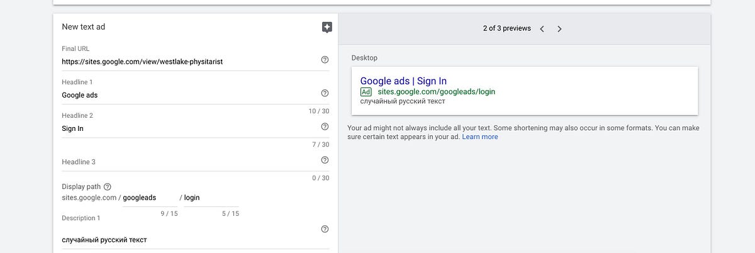Click the Description 1 text field
Viewport: 755px width, 253px height.
[x=189, y=240]
